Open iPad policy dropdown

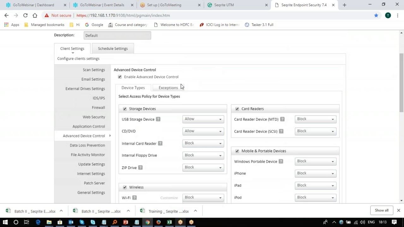pyautogui.click(x=316, y=185)
